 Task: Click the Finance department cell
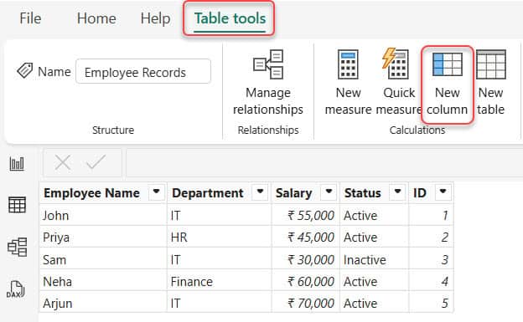tap(220, 281)
